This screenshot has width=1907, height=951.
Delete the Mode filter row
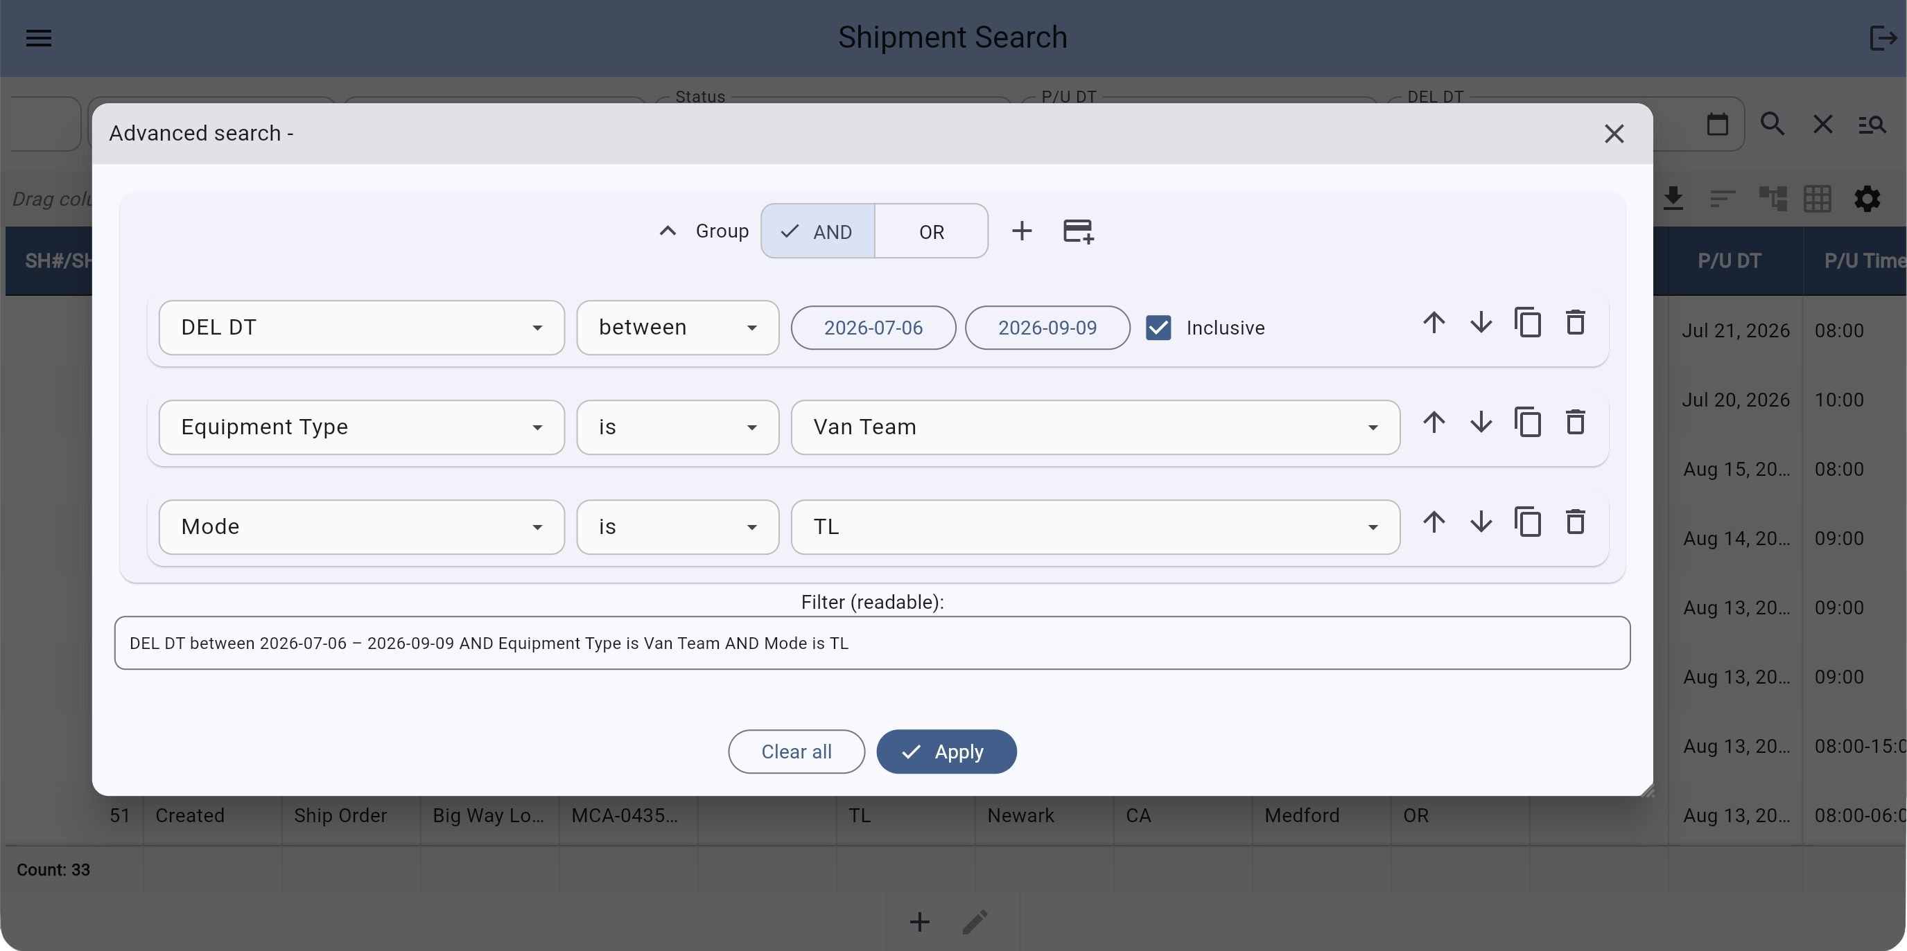(x=1574, y=523)
